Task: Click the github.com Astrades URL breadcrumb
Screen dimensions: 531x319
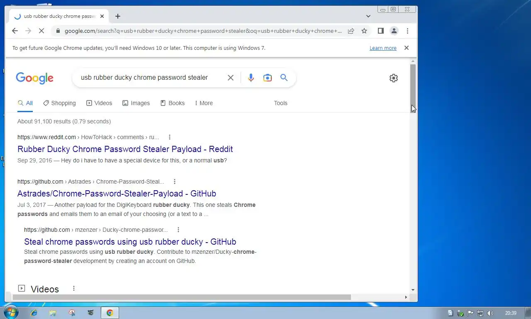Action: (x=91, y=182)
